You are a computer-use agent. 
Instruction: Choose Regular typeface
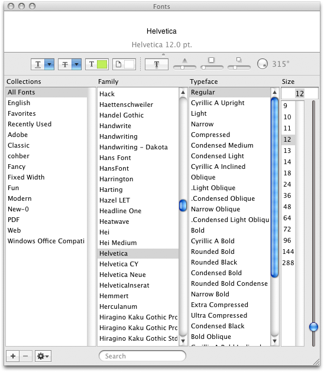click(x=230, y=92)
